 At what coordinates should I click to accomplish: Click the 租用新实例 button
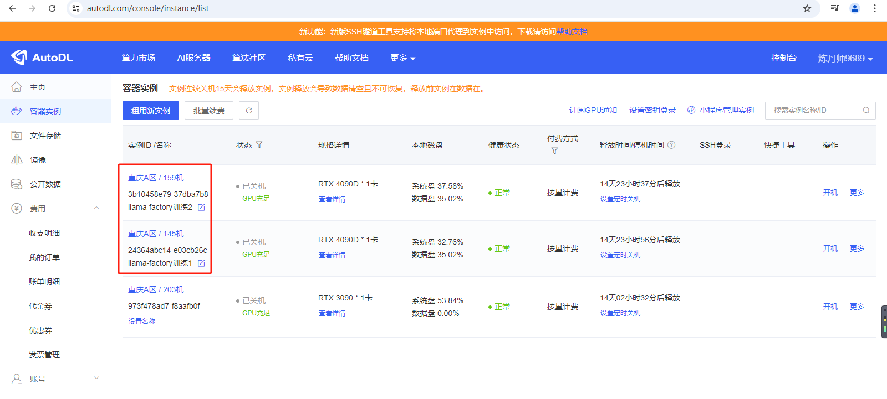(151, 111)
